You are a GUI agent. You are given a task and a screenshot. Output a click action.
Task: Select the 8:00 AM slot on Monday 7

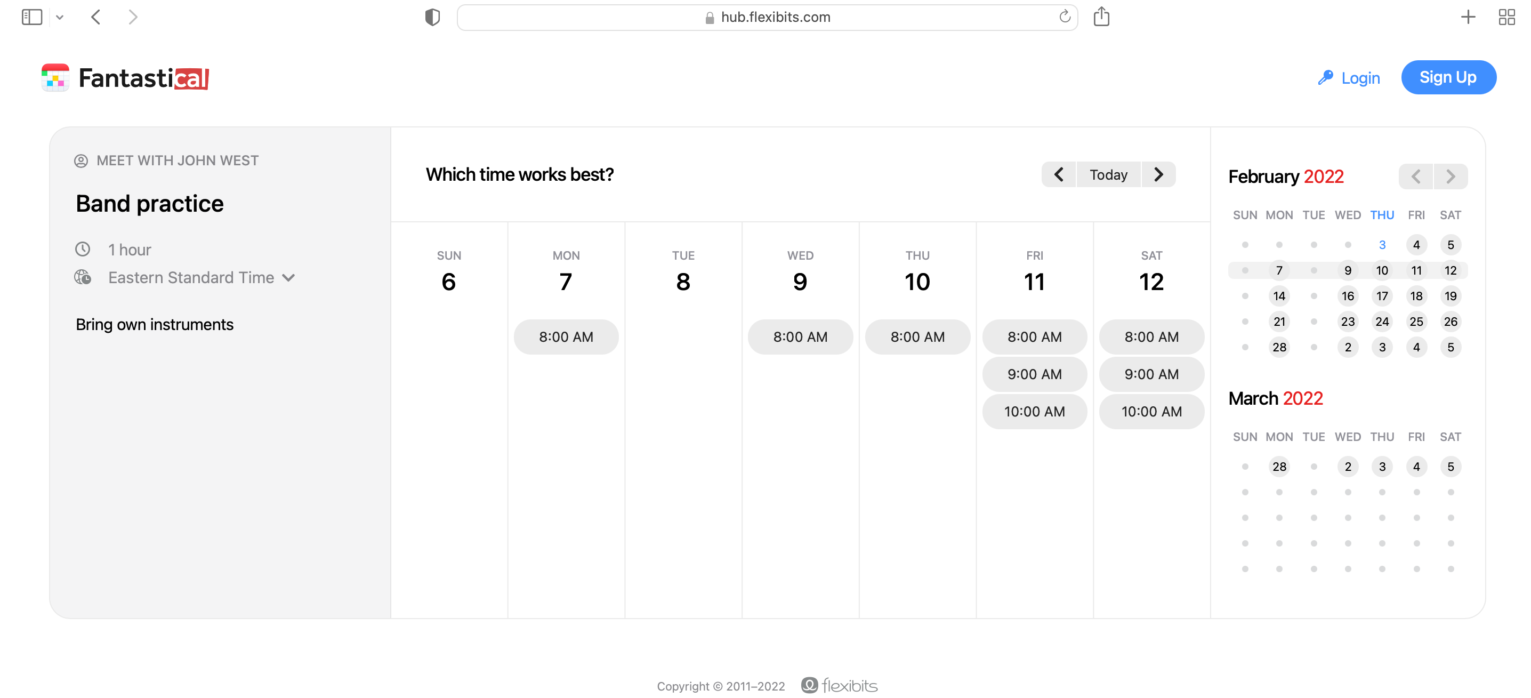pyautogui.click(x=566, y=337)
